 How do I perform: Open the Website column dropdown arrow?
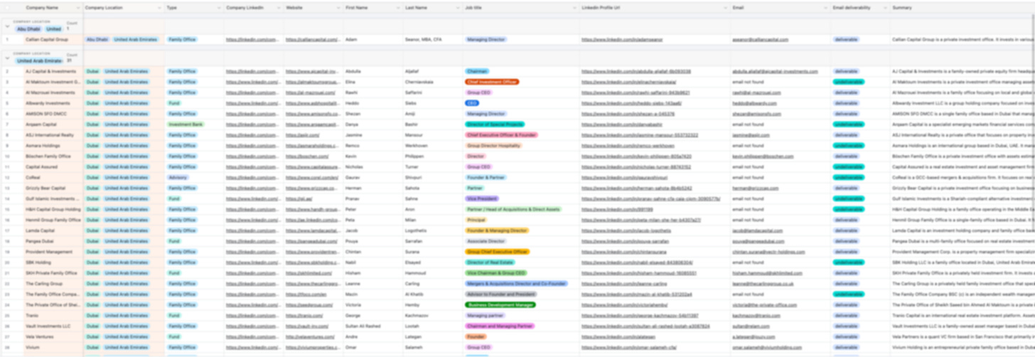click(x=338, y=7)
